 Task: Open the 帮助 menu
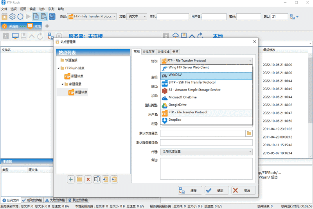[61, 9]
